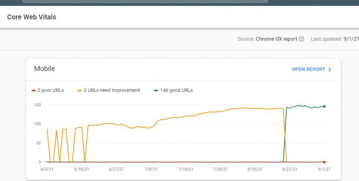Image resolution: width=359 pixels, height=181 pixels.
Task: Click the Mobile card title
Action: tap(44, 69)
